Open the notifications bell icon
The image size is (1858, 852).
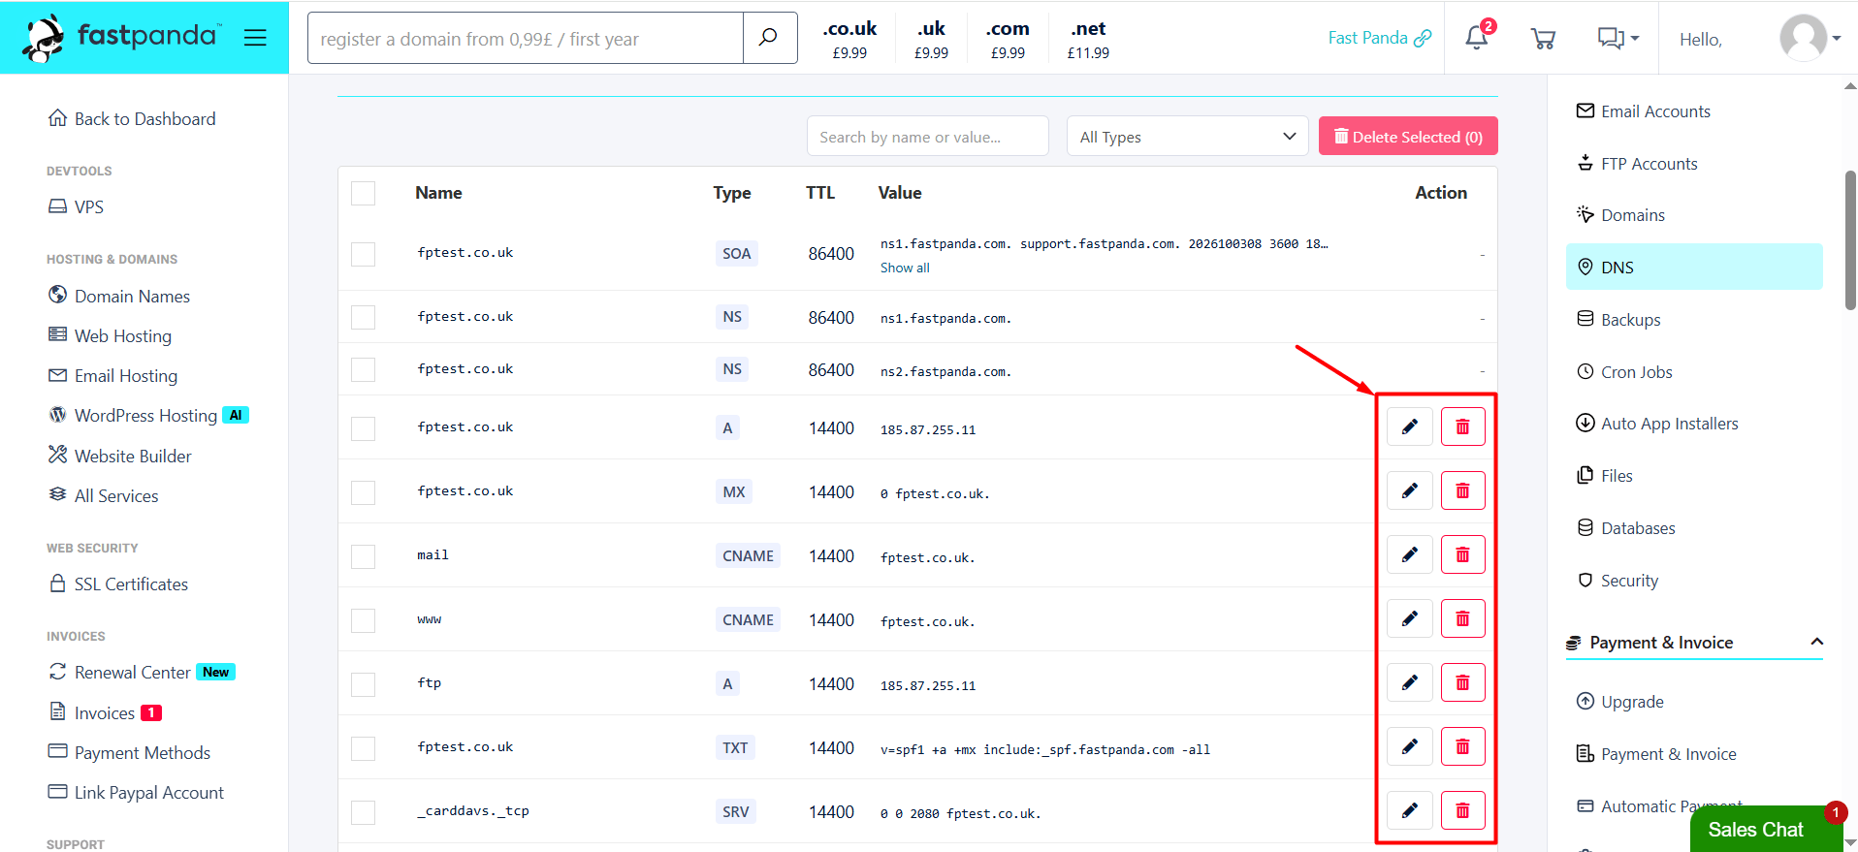tap(1477, 37)
